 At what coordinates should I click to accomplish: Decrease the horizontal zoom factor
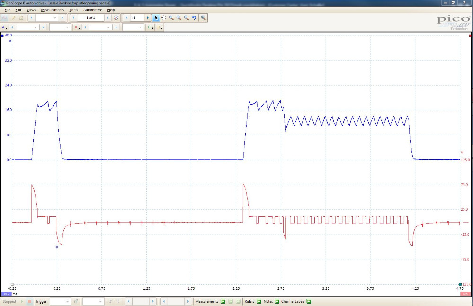click(126, 18)
